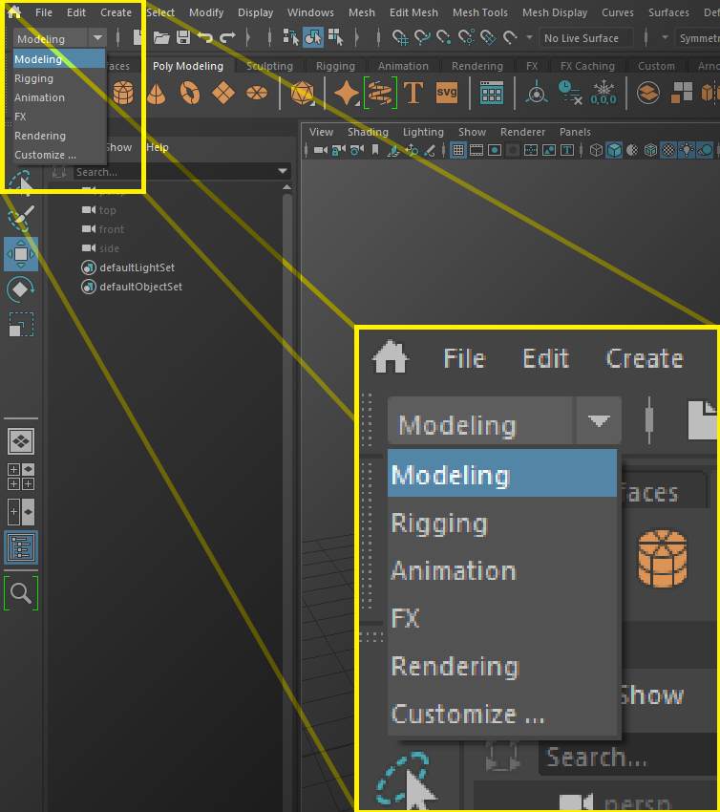Image resolution: width=720 pixels, height=812 pixels.
Task: Click the SVG tool shelf icon
Action: 447,94
